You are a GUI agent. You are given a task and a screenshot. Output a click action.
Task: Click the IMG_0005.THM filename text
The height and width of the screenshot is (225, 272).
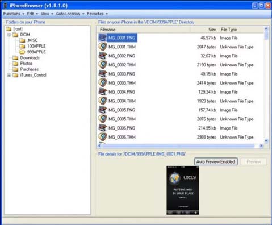pyautogui.click(x=122, y=119)
